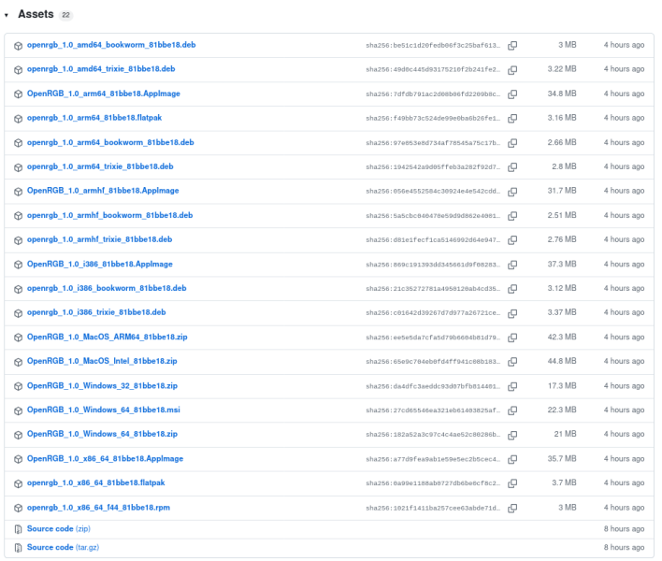
Task: Copy SHA256 for openrgb_1.0_arm64_bookworm_81bbe18.deb
Action: (512, 143)
